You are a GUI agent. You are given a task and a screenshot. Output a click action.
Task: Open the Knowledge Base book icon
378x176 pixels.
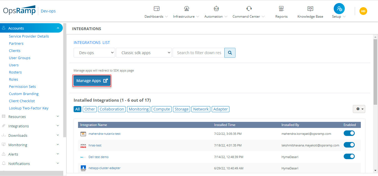(x=310, y=9)
